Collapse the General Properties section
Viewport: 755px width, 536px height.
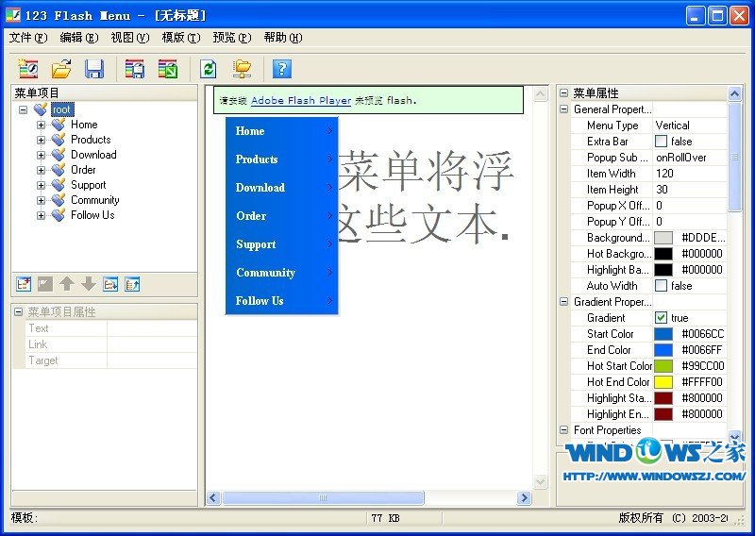click(563, 109)
